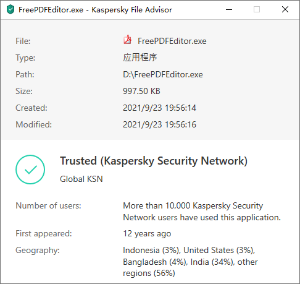The image size is (300, 284).
Task: Click the red PDF file icon
Action: click(128, 40)
